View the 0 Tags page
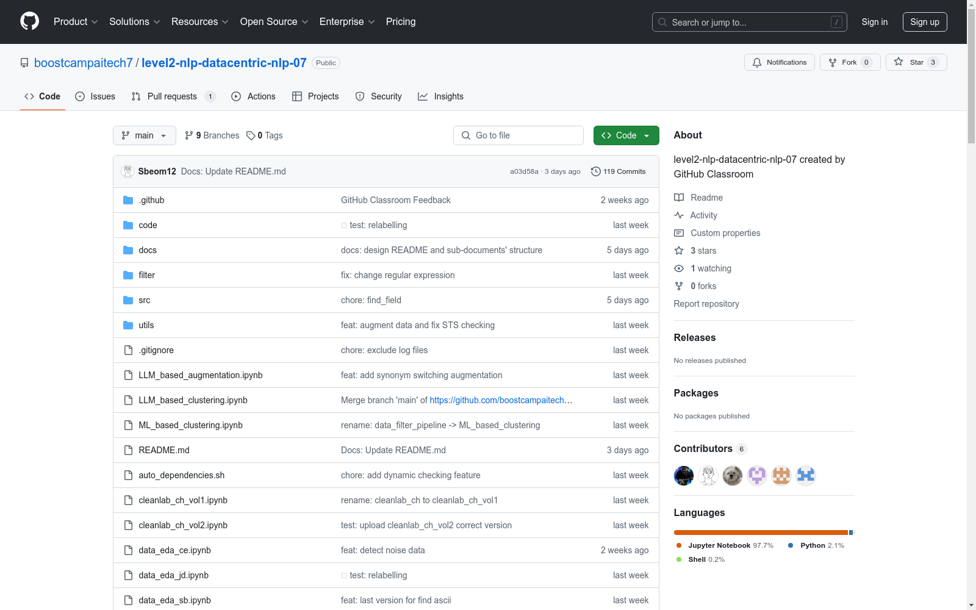This screenshot has height=610, width=976. [x=265, y=135]
